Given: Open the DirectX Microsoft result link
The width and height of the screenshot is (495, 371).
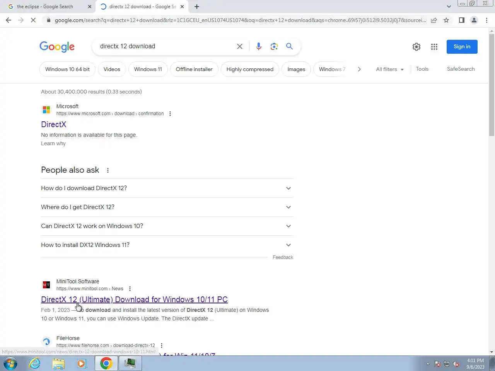Looking at the screenshot, I should [54, 124].
